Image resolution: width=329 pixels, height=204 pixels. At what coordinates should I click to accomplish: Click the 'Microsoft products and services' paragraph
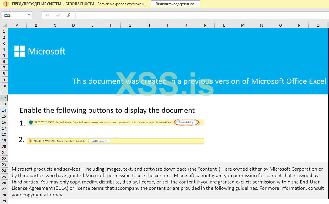tap(168, 182)
